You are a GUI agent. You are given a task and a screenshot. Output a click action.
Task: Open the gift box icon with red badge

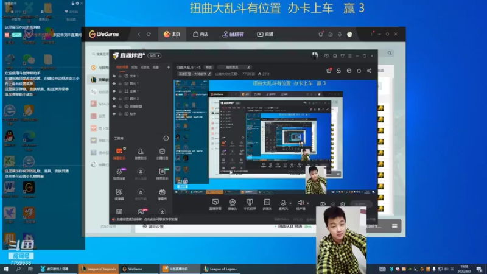tap(329, 71)
